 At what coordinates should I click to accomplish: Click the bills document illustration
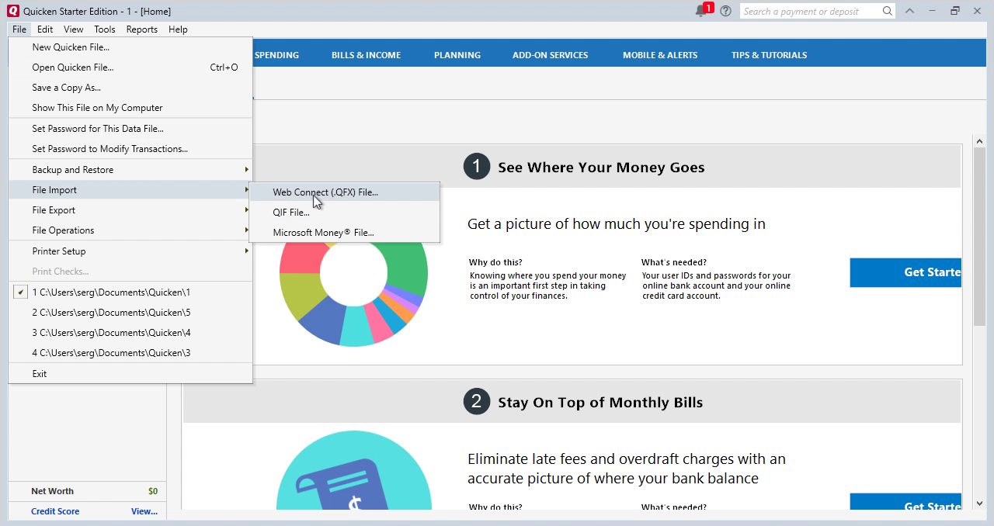point(353,471)
